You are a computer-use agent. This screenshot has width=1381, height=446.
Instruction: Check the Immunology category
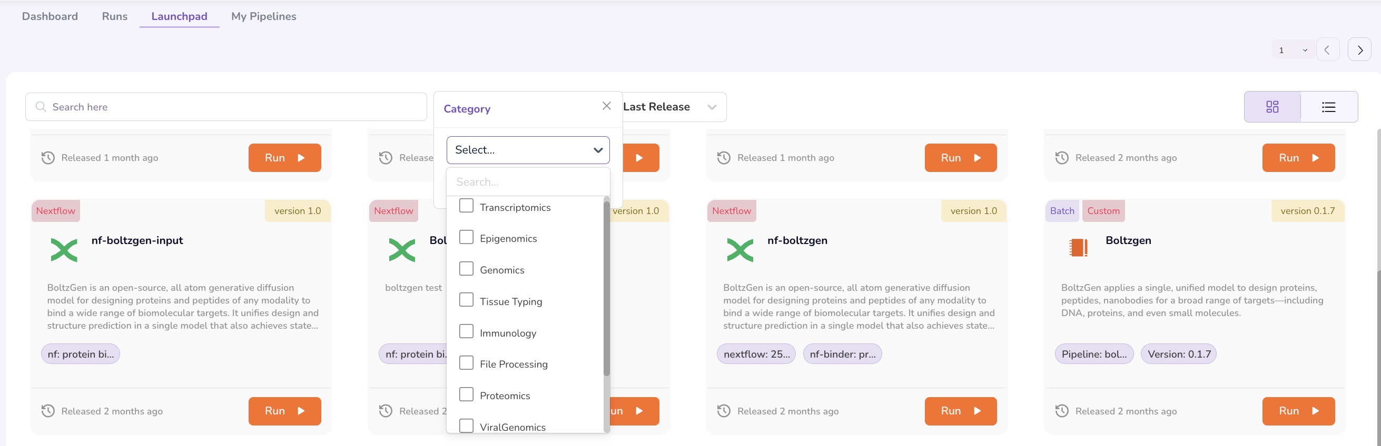pyautogui.click(x=467, y=332)
